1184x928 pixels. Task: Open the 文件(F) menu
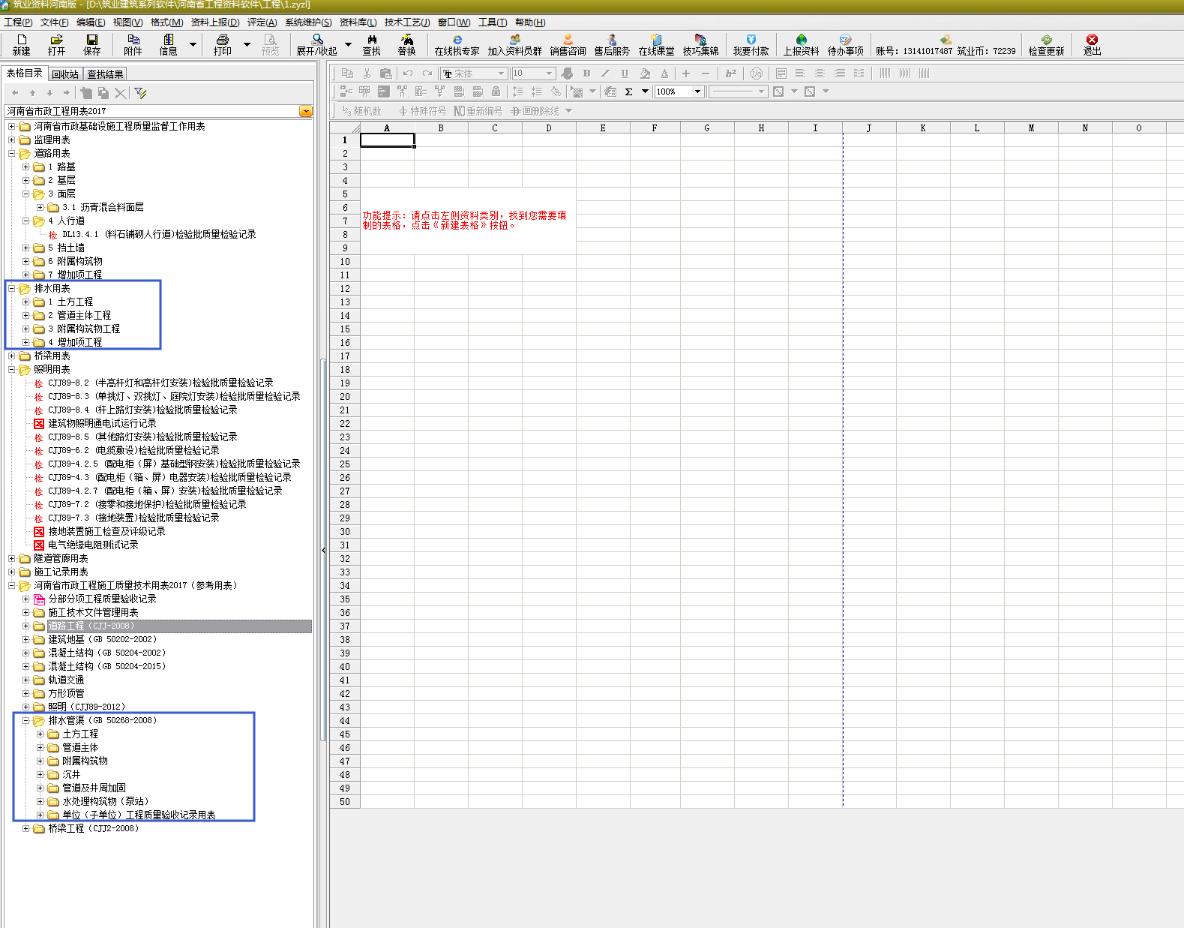pos(54,23)
